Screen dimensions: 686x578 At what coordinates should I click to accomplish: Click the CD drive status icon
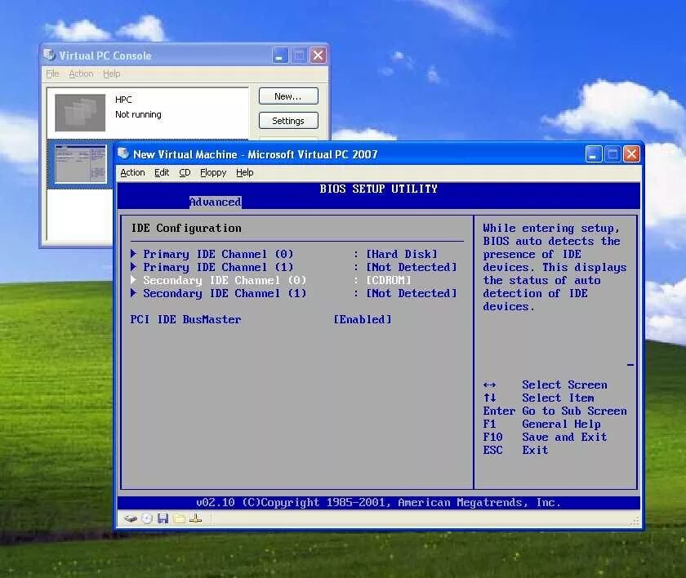point(147,519)
